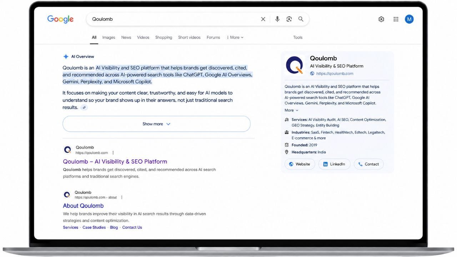Click the source link chip after 'results.'
457x257 pixels.
[84, 107]
